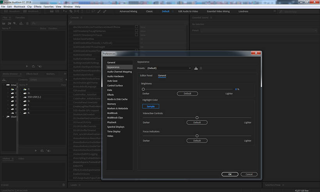Toggle the loop icon in the Media Browser panel
The height and width of the screenshot is (192, 320).
(x=42, y=151)
